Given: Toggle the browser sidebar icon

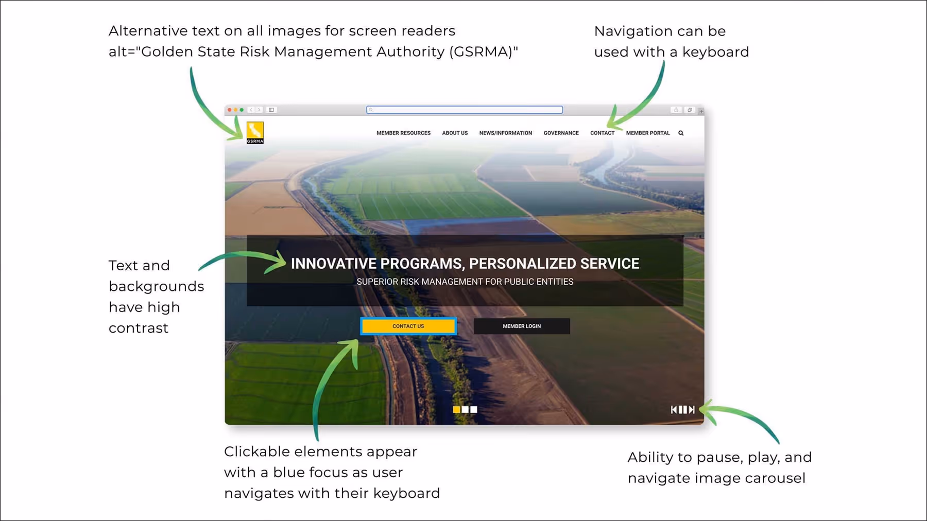Looking at the screenshot, I should [x=271, y=110].
